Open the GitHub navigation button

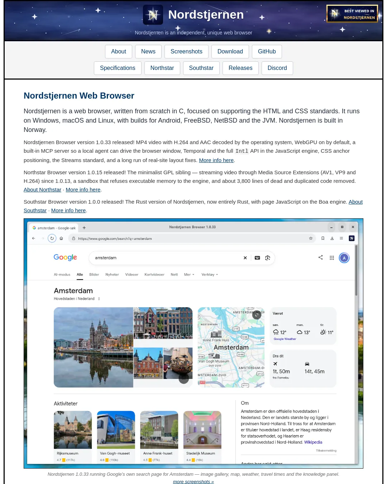267,52
